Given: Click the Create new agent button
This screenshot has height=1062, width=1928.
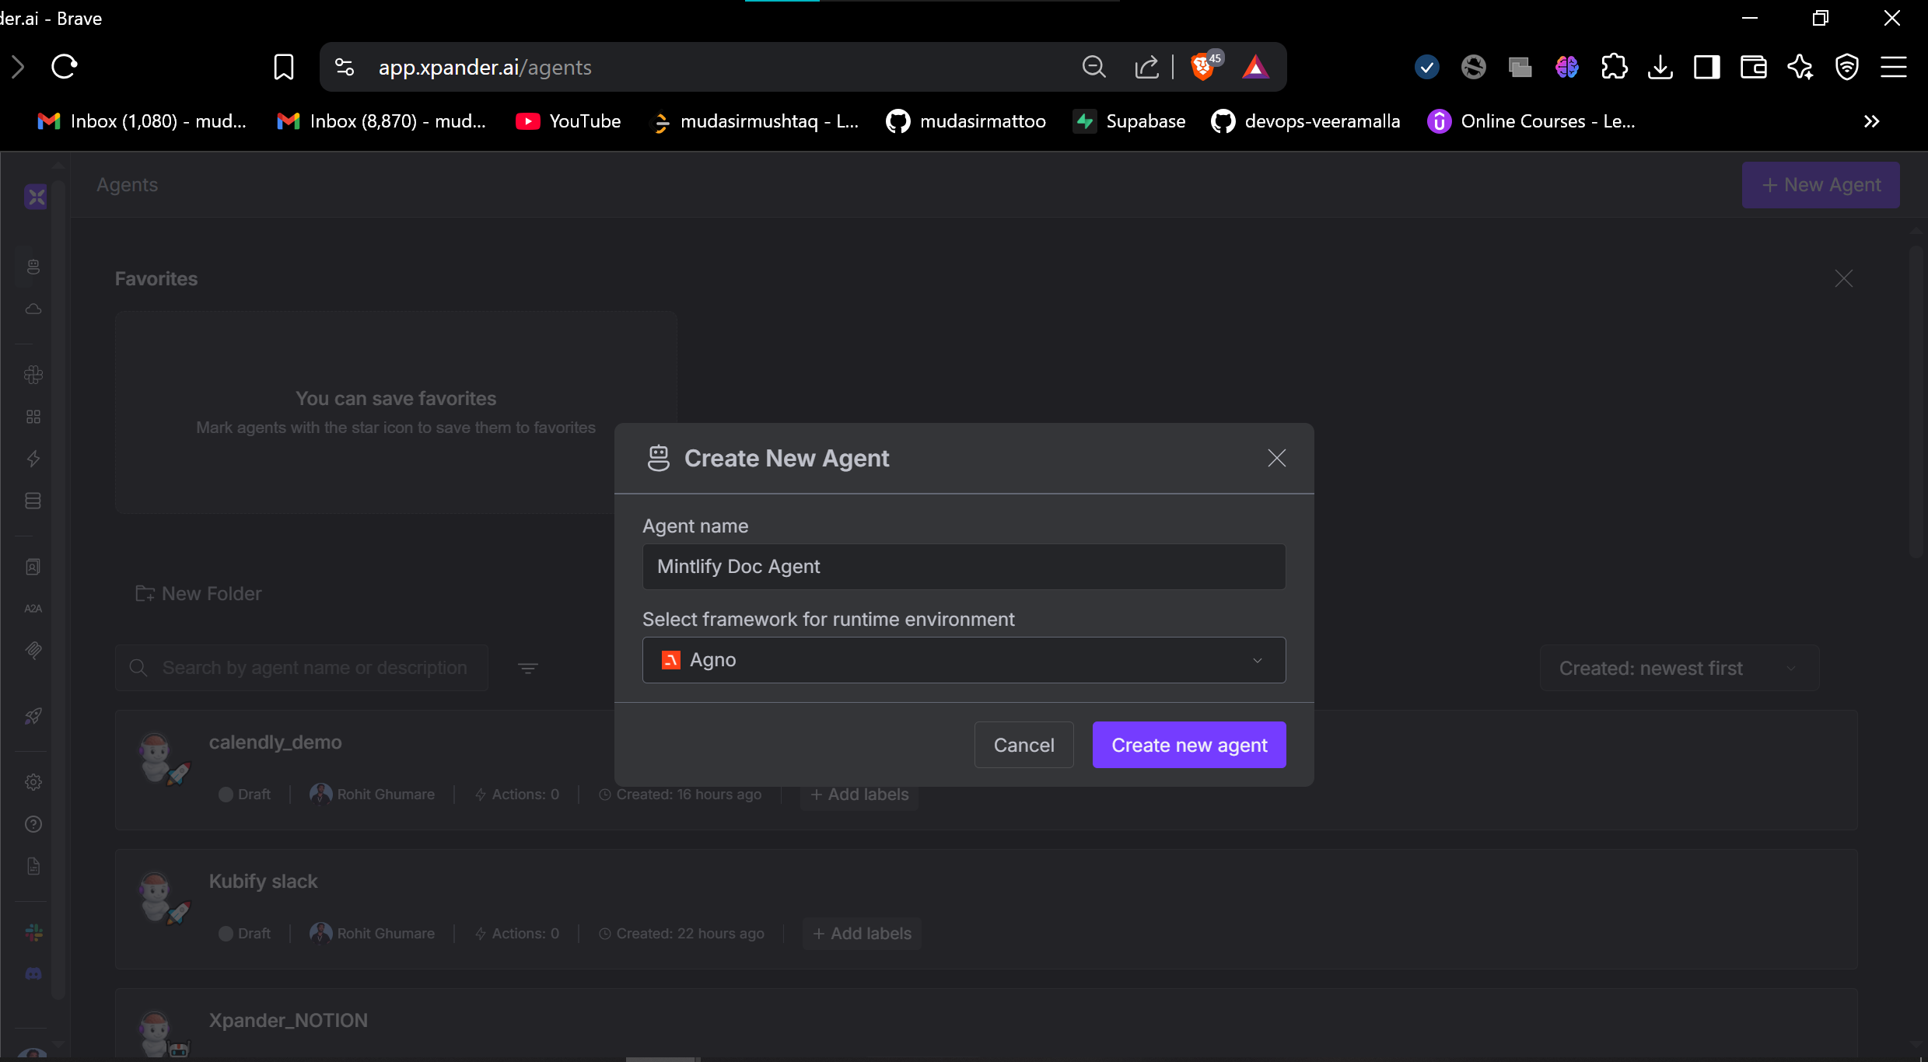Looking at the screenshot, I should 1188,745.
